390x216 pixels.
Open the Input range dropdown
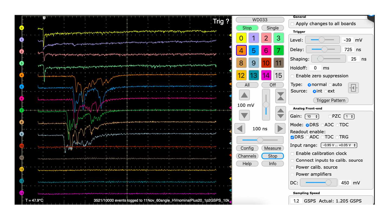tap(339, 145)
